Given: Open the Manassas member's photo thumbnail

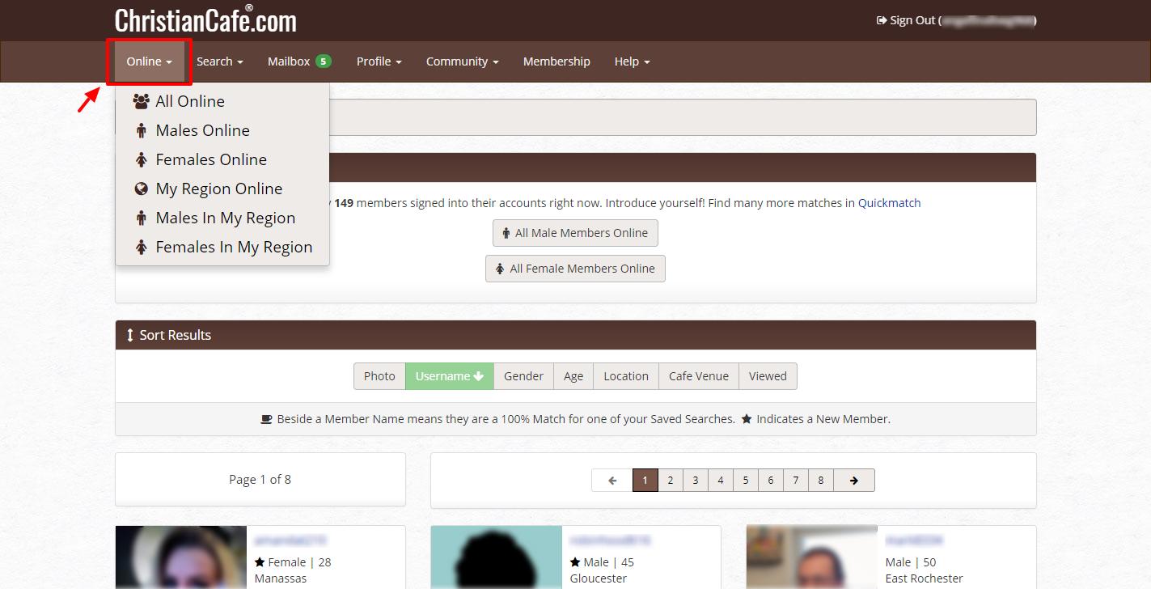Looking at the screenshot, I should click(x=181, y=557).
